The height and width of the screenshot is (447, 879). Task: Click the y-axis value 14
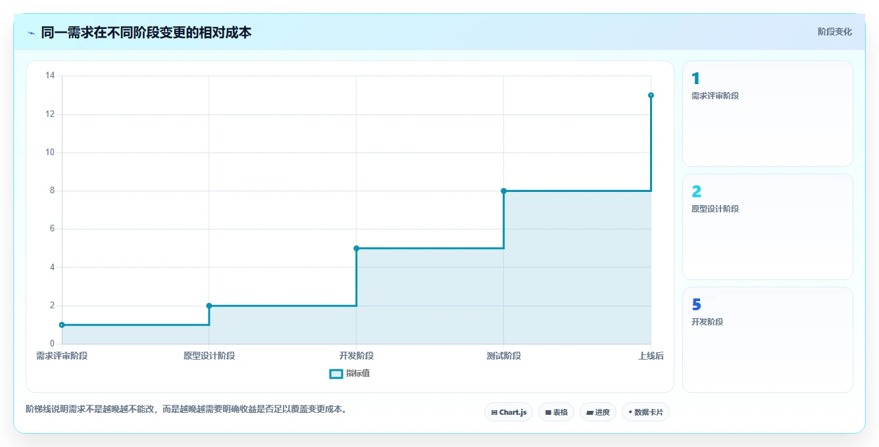[x=50, y=76]
